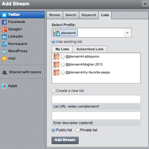This screenshot has height=149, width=149.
Task: Click the Select Profile label
Action: (64, 25)
